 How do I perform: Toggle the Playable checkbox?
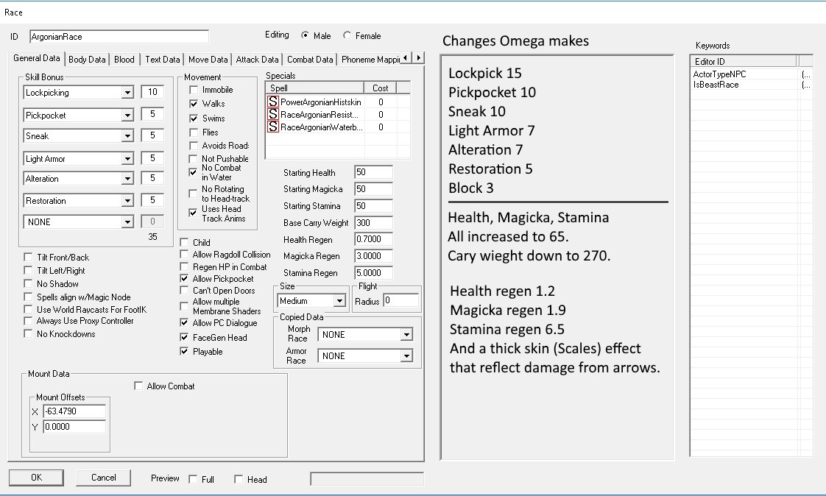[x=185, y=352]
